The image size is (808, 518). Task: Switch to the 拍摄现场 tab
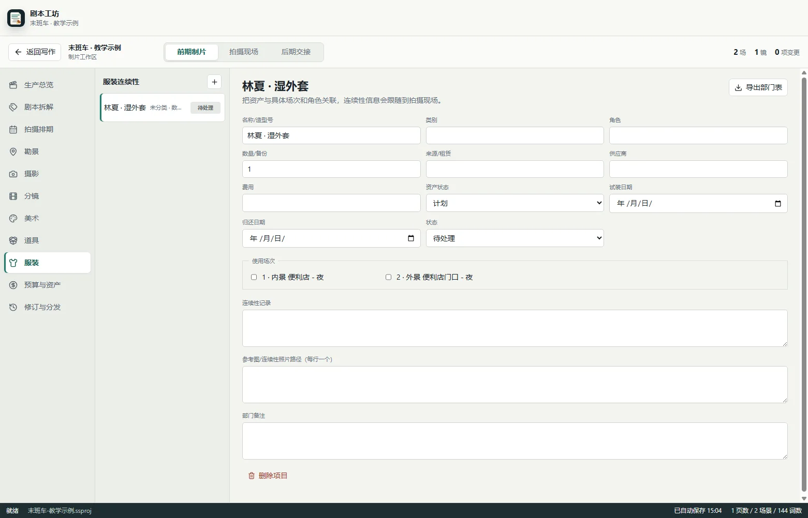point(244,52)
